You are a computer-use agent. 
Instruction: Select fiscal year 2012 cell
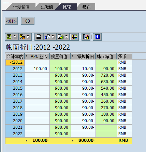15,69
